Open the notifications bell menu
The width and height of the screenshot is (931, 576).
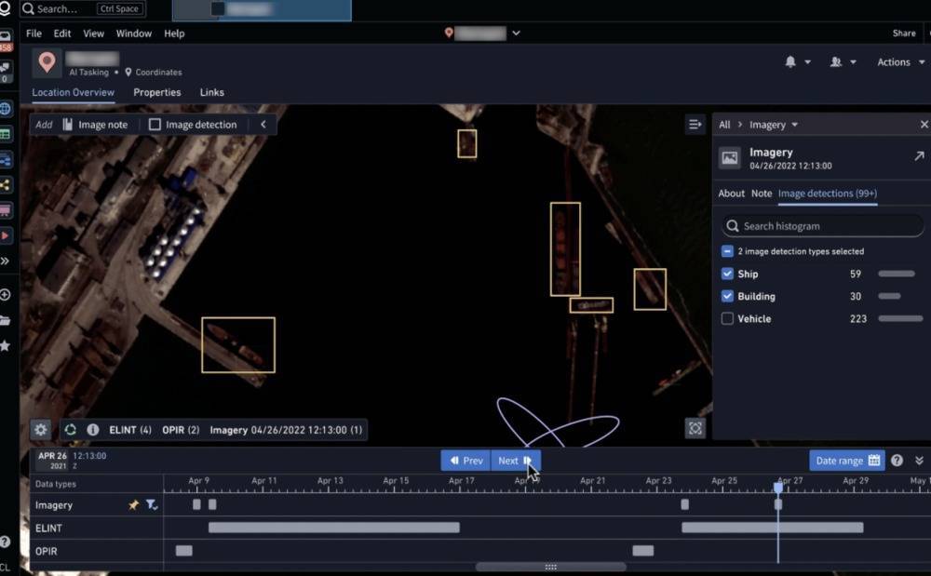[791, 61]
